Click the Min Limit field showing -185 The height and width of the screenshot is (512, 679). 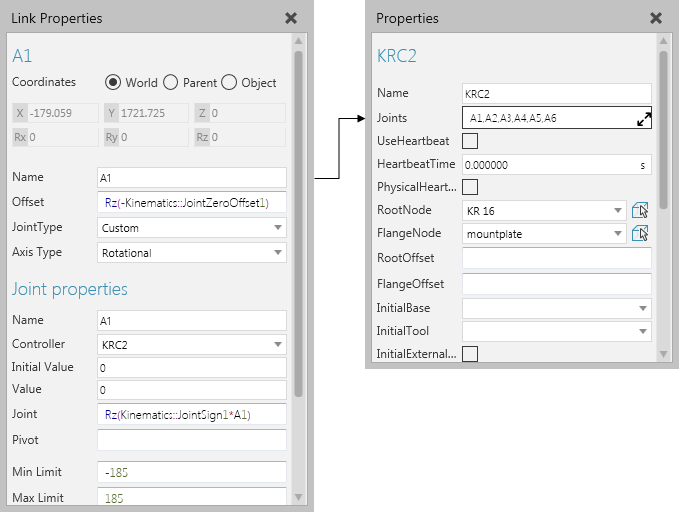click(191, 472)
